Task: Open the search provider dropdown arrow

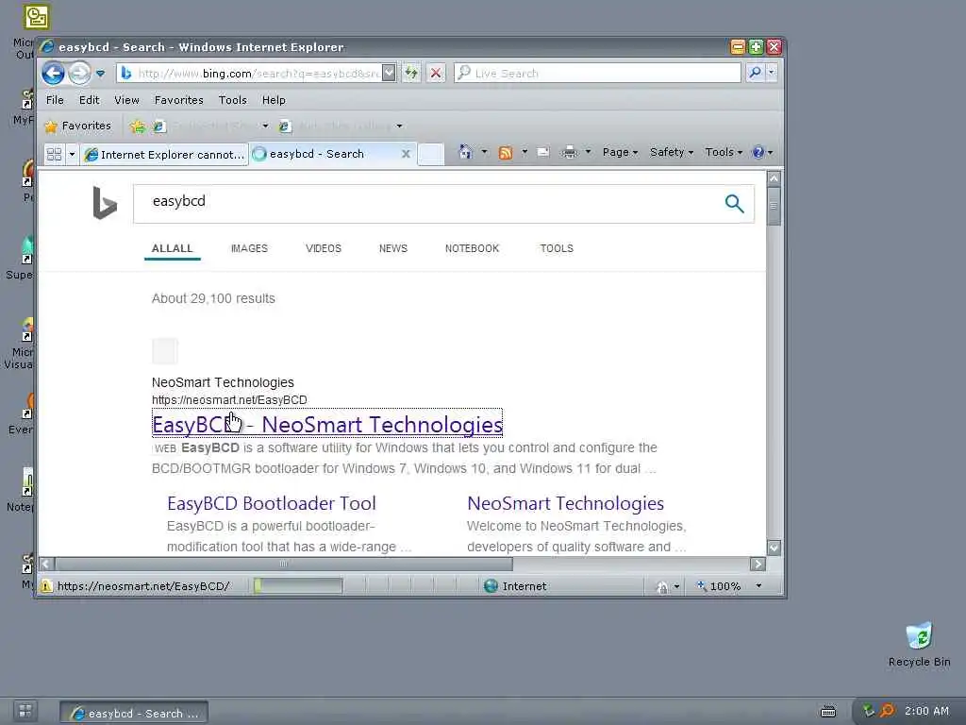Action: click(x=771, y=73)
